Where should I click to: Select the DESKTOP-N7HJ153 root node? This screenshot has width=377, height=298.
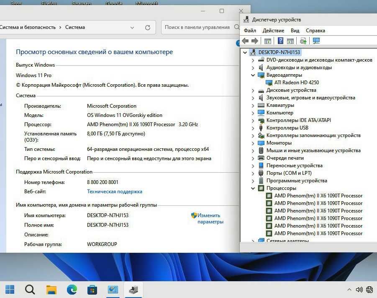pos(279,52)
